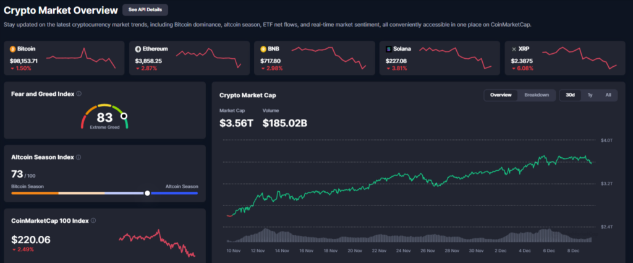Open Fear and Greed Index info icon
The image size is (633, 263).
79,94
